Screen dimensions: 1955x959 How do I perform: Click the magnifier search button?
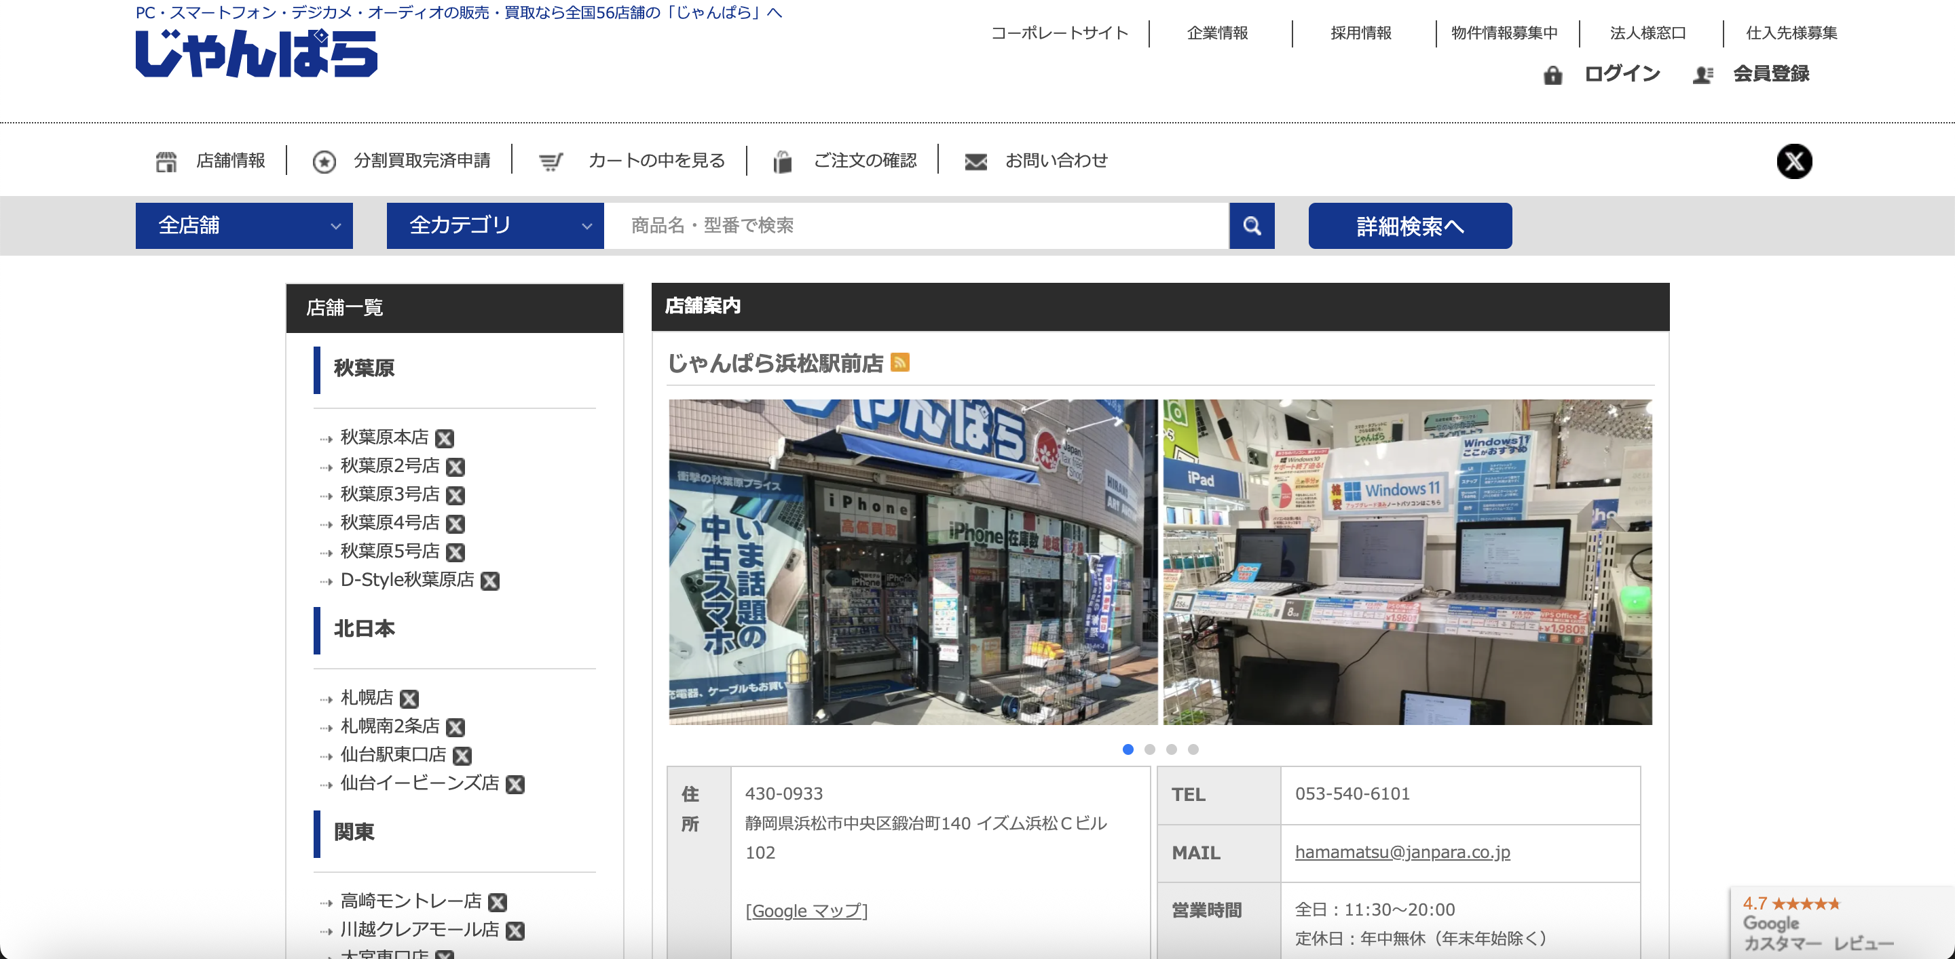coord(1252,225)
